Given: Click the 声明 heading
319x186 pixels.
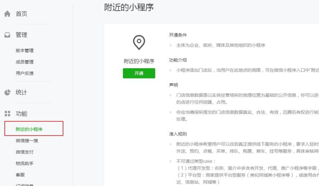Looking at the screenshot, I should pyautogui.click(x=173, y=85).
